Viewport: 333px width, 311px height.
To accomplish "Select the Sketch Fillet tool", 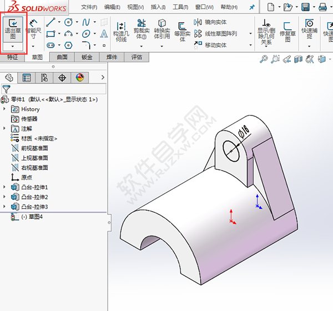I will [86, 45].
